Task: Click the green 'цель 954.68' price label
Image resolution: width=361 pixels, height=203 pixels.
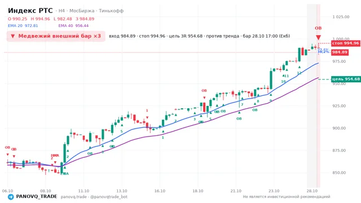Action: pyautogui.click(x=346, y=79)
